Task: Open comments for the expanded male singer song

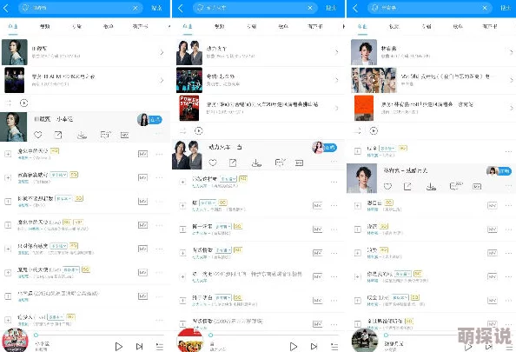Action: pyautogui.click(x=456, y=186)
